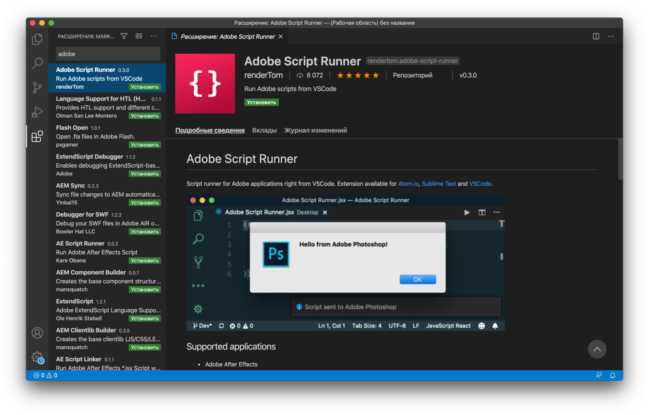Open the Accounts icon in activity bar
Screen dimensions: 649x415
(x=37, y=333)
